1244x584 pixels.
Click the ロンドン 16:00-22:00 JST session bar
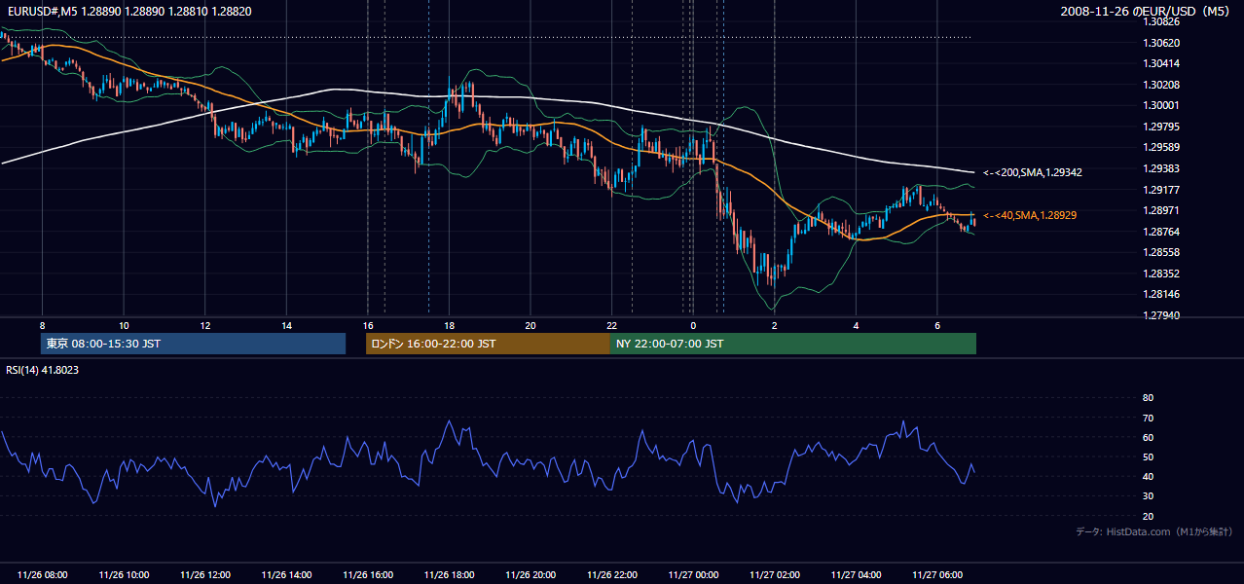pos(488,344)
